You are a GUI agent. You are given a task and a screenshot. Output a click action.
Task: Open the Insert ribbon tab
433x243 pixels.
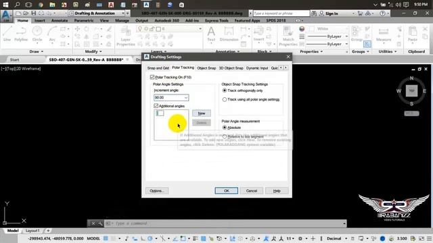pos(40,20)
